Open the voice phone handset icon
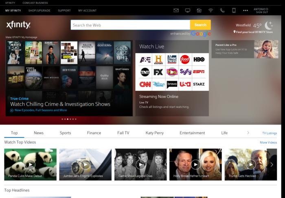The image size is (285, 198). (222, 11)
